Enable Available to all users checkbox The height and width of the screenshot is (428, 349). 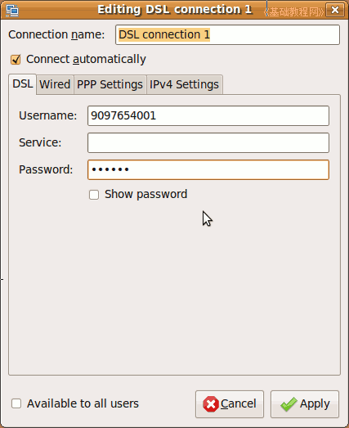coord(16,403)
